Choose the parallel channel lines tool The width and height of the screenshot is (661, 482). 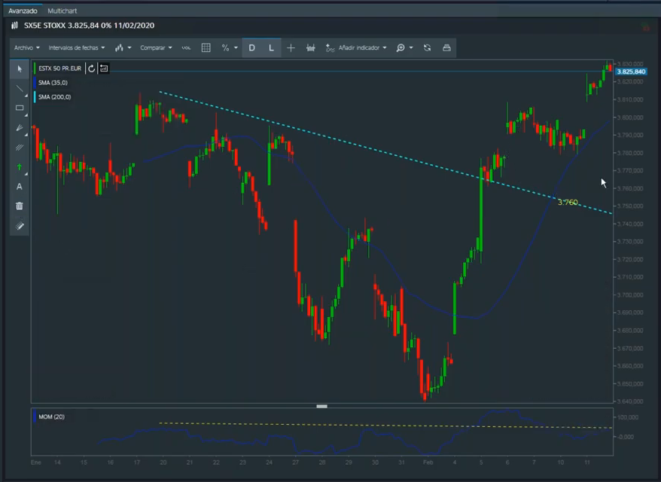tap(20, 147)
